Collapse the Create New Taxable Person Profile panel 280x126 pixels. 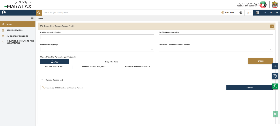[272, 26]
